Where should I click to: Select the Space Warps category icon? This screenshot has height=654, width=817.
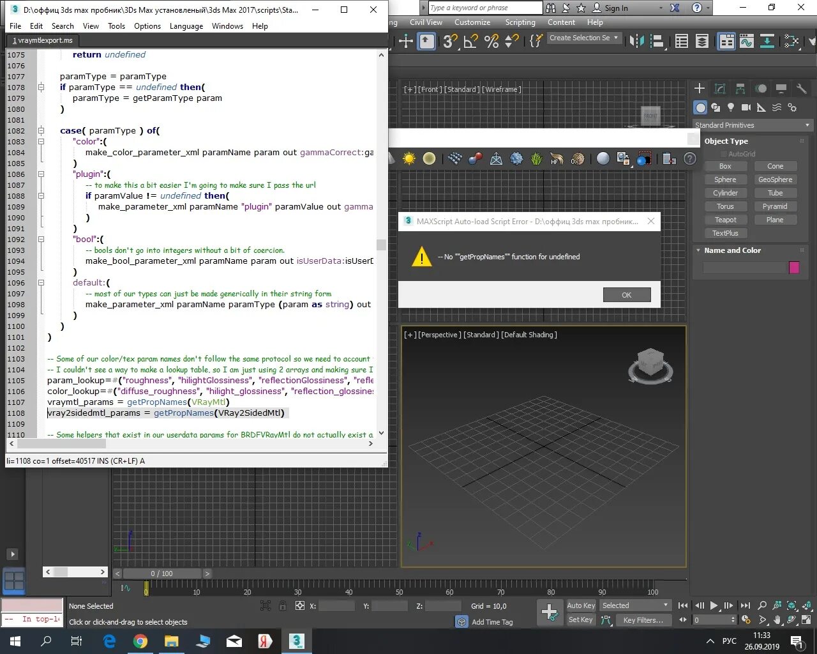click(x=777, y=107)
